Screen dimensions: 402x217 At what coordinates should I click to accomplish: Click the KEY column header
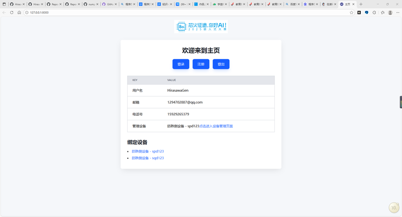click(135, 80)
